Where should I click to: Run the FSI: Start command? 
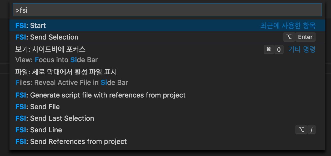pos(167,26)
